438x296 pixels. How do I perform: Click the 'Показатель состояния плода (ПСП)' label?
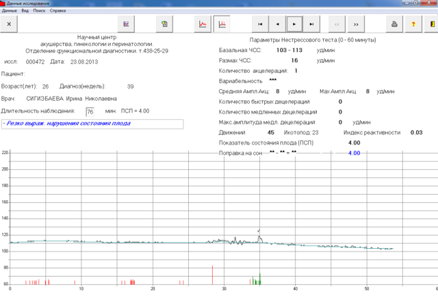(266, 143)
